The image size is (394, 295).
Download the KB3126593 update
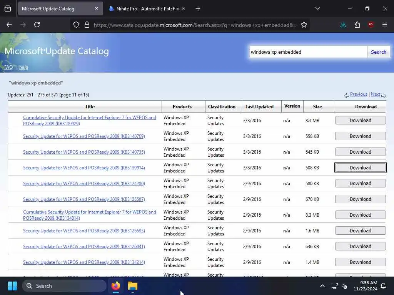click(360, 231)
